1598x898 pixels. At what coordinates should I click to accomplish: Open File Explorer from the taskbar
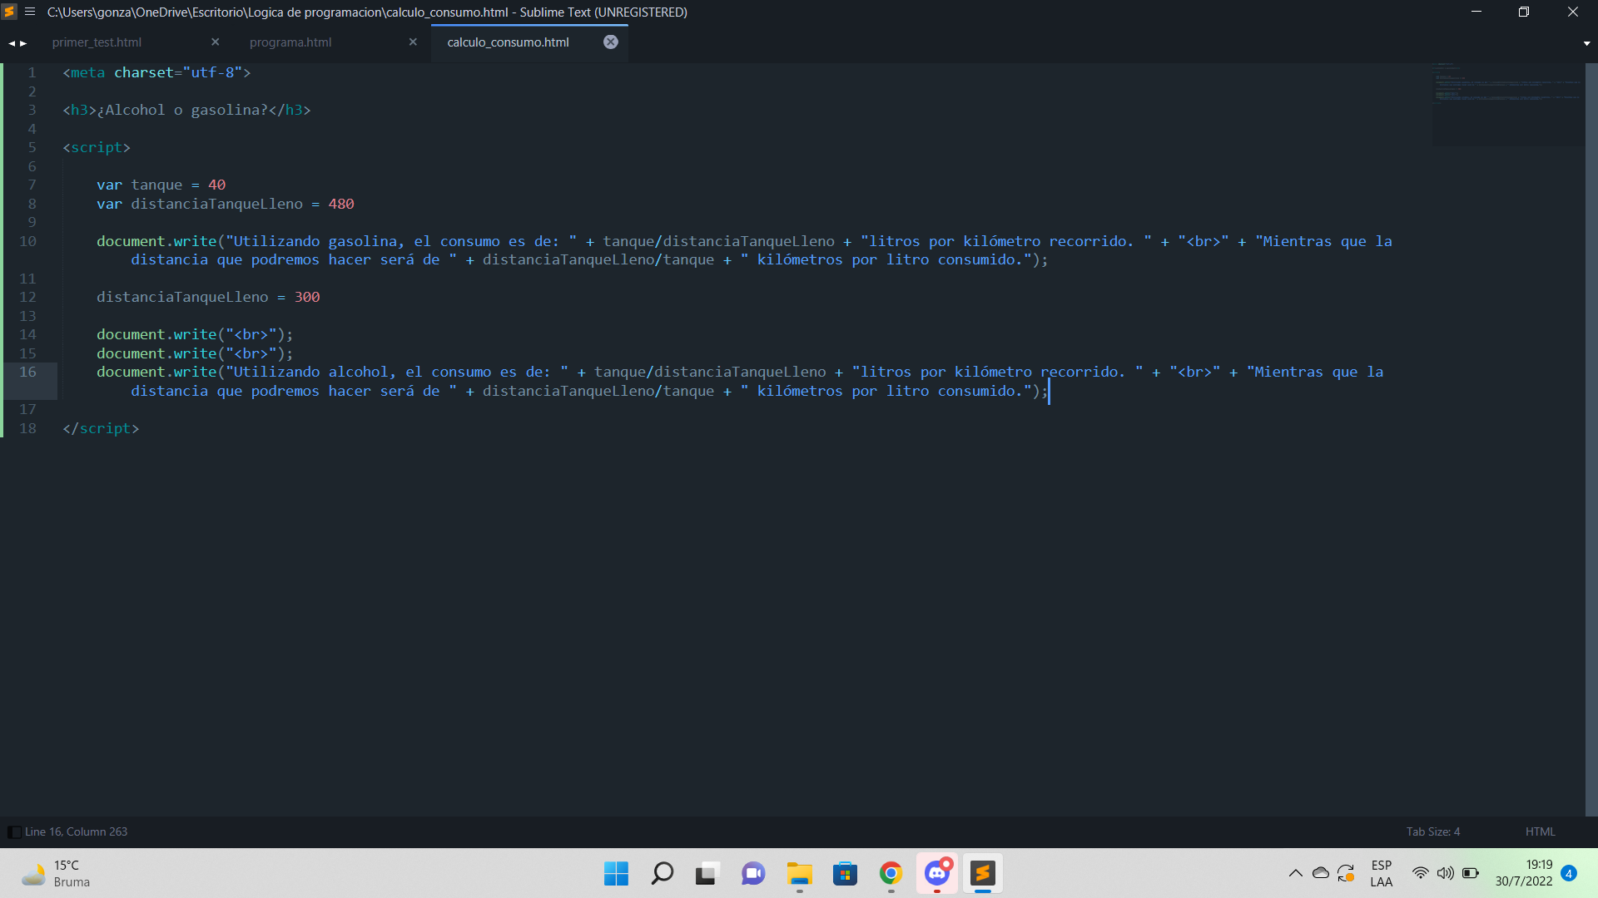coord(799,873)
